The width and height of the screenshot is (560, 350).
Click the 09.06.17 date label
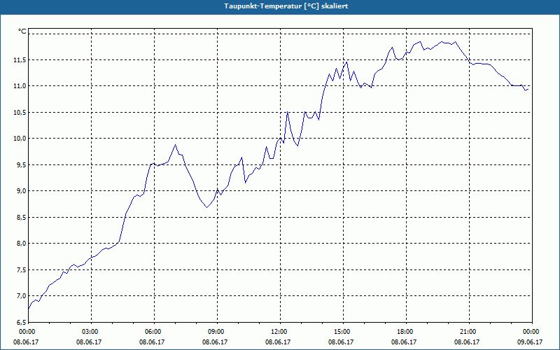click(x=530, y=342)
